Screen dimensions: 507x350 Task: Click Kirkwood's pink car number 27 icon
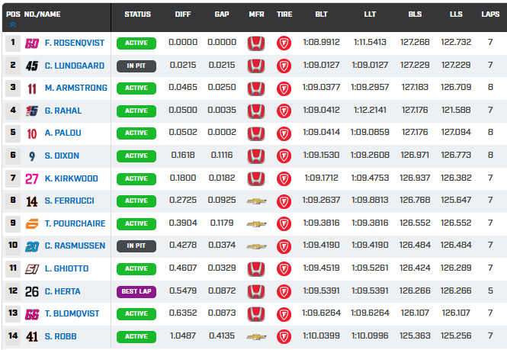(32, 179)
